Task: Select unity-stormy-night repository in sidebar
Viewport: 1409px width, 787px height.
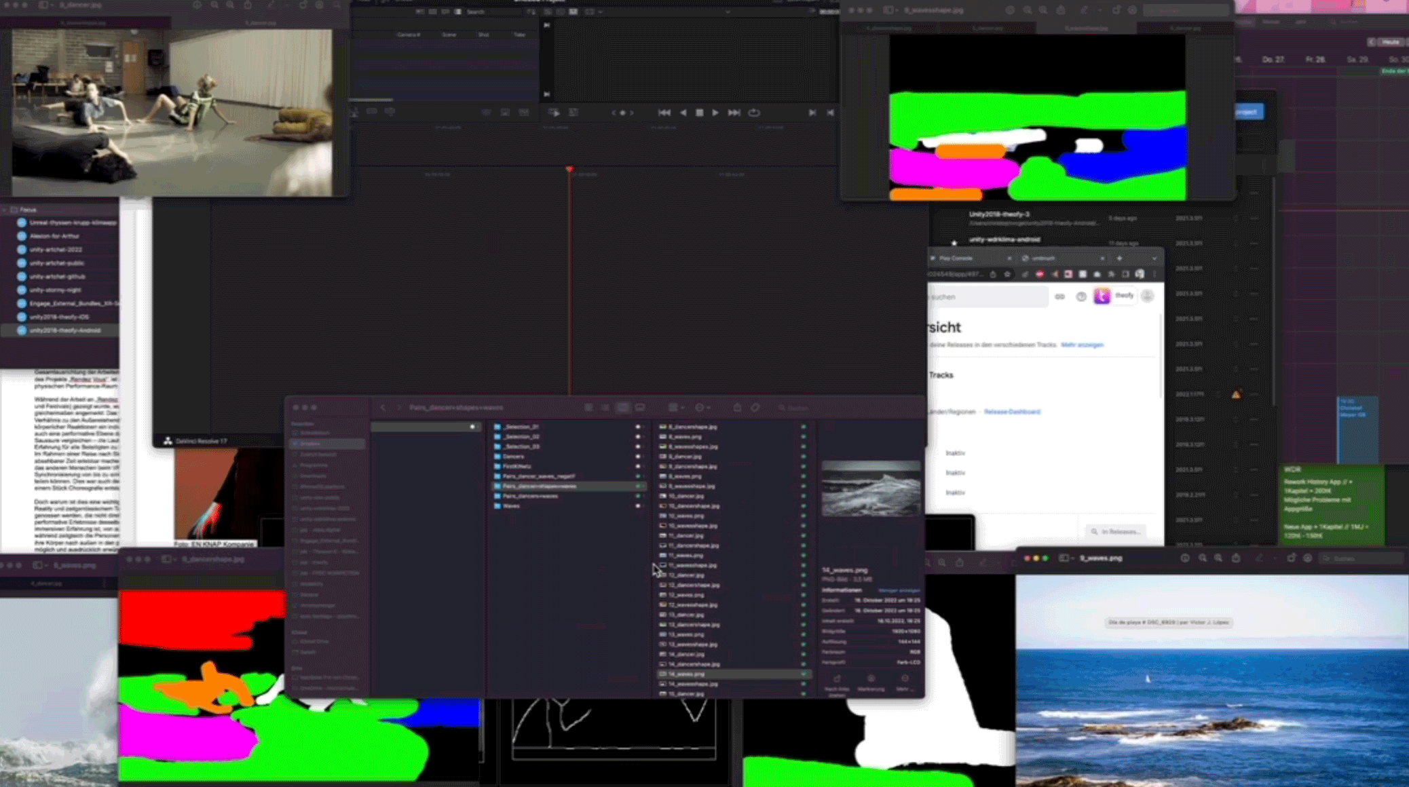Action: point(60,290)
